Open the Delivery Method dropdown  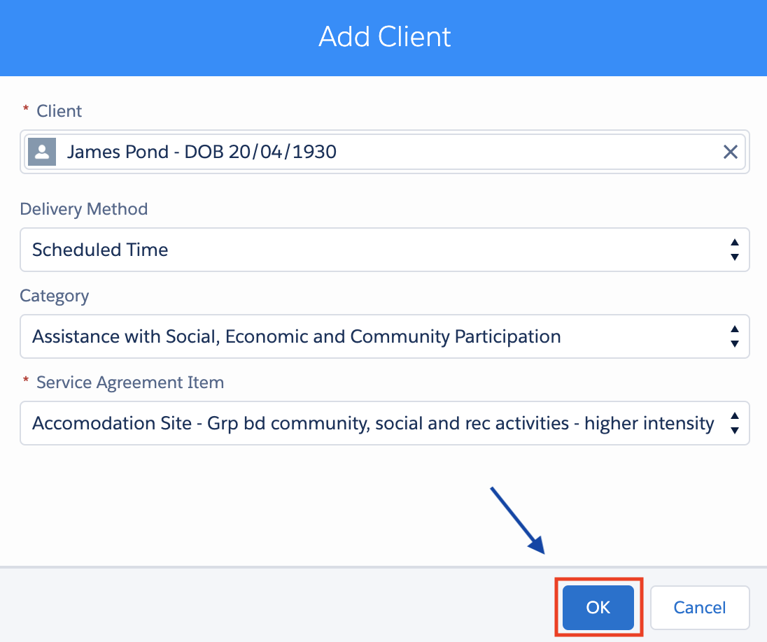click(x=384, y=250)
